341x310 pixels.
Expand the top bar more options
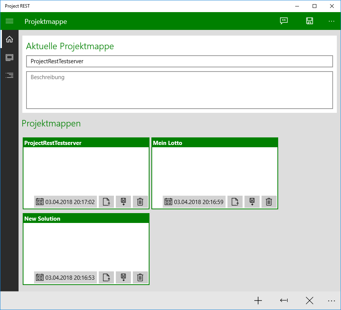click(332, 21)
